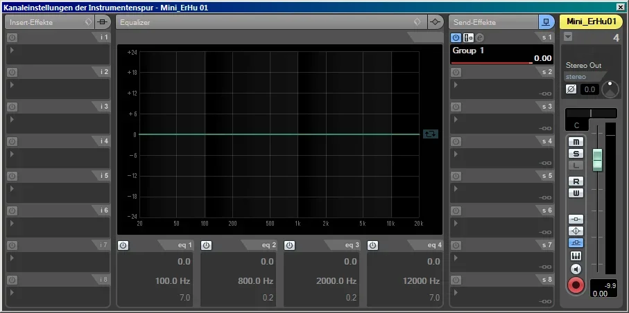This screenshot has height=313, width=629.
Task: Activate insert slot i 4 power
Action: (12, 141)
